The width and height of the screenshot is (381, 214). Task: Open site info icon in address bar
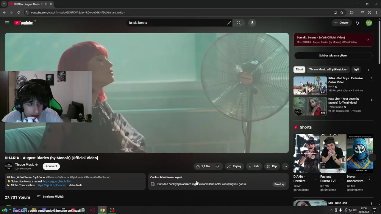[27, 12]
